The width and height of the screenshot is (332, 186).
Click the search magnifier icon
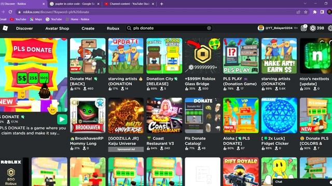click(x=129, y=28)
